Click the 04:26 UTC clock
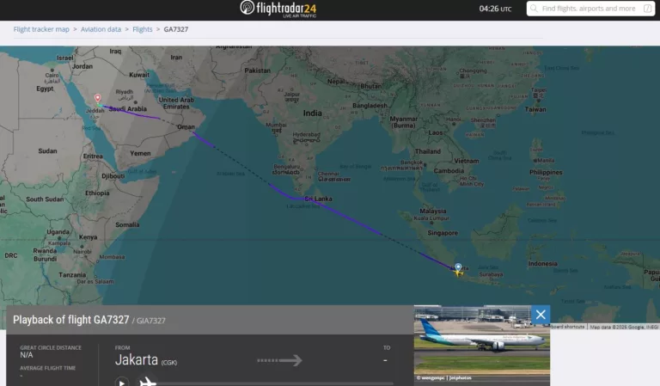The image size is (660, 386). (495, 9)
